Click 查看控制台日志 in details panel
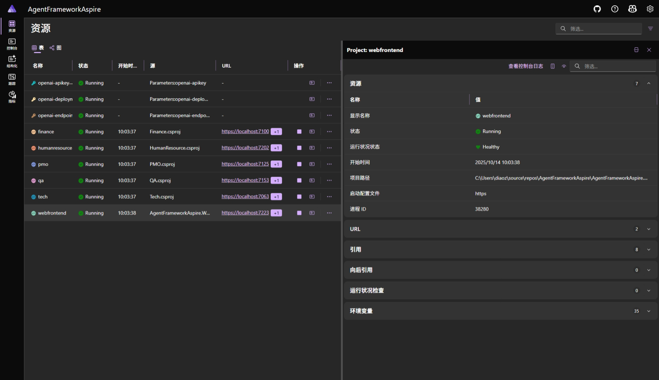 tap(526, 66)
